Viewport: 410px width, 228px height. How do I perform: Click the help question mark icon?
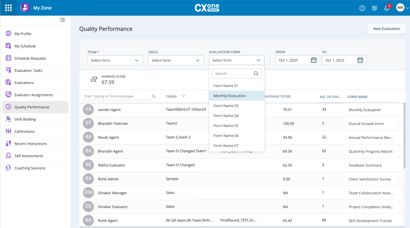[362, 8]
